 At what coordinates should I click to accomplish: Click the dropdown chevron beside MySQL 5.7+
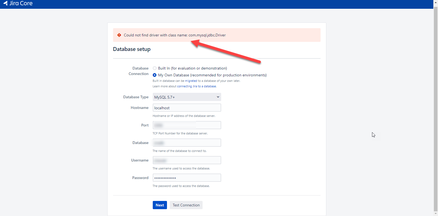click(218, 97)
